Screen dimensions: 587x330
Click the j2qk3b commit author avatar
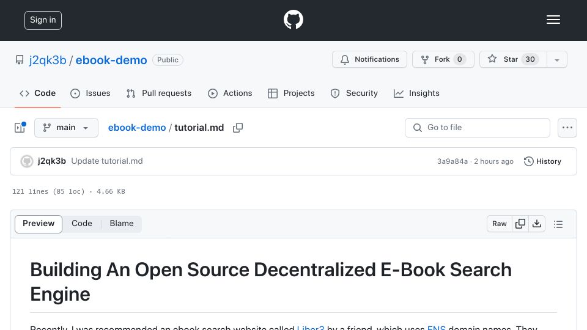[x=26, y=161]
